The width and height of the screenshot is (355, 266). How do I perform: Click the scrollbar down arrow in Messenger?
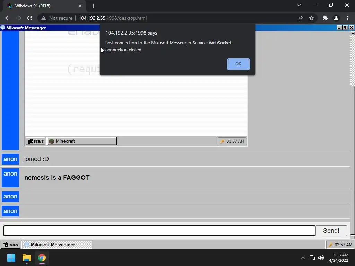353,237
